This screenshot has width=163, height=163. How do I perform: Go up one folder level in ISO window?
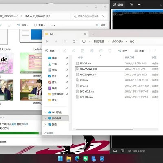65,42
